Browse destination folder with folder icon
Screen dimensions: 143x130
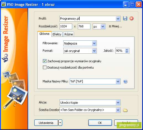coord(125,110)
